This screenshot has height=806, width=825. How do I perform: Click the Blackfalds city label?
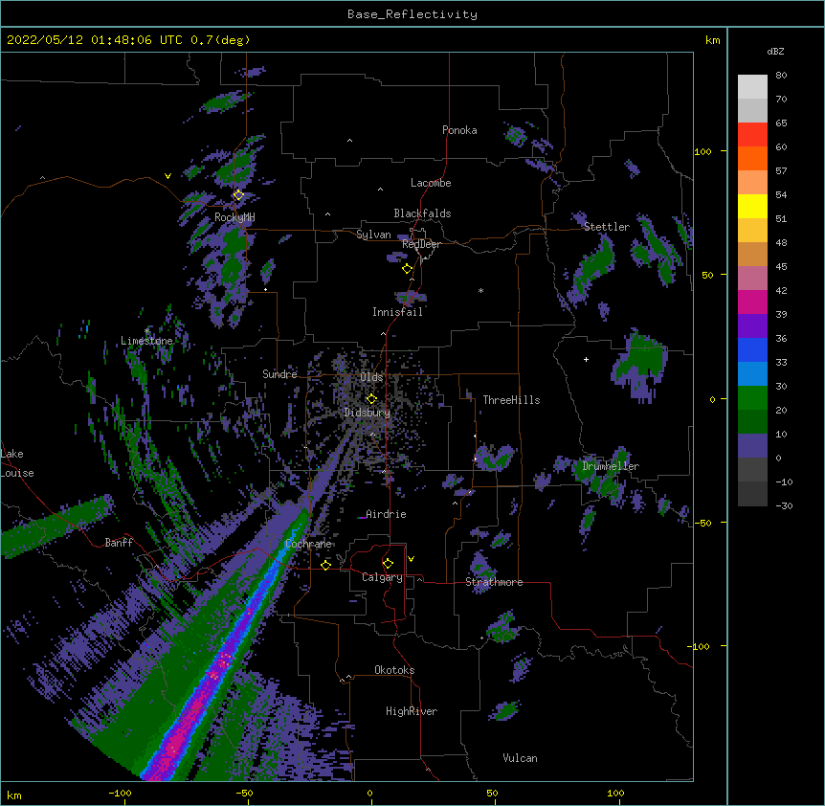tap(422, 213)
